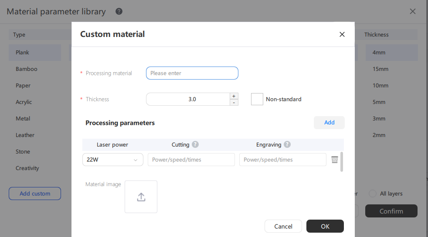Delete the 22W parameter row with trash icon
Screen dimensions: 428x237
(x=334, y=160)
